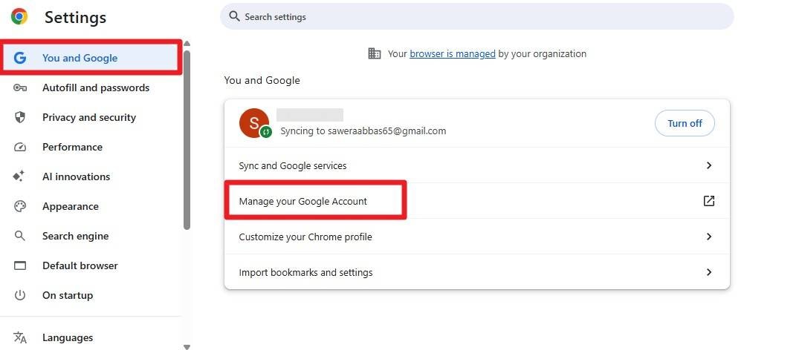
Task: Select You and Google in sidebar
Action: click(x=80, y=58)
